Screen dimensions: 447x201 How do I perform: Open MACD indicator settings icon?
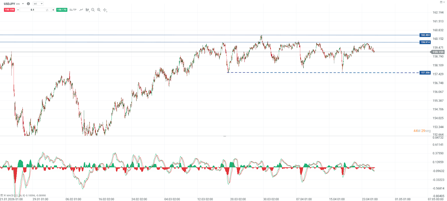point(2,195)
